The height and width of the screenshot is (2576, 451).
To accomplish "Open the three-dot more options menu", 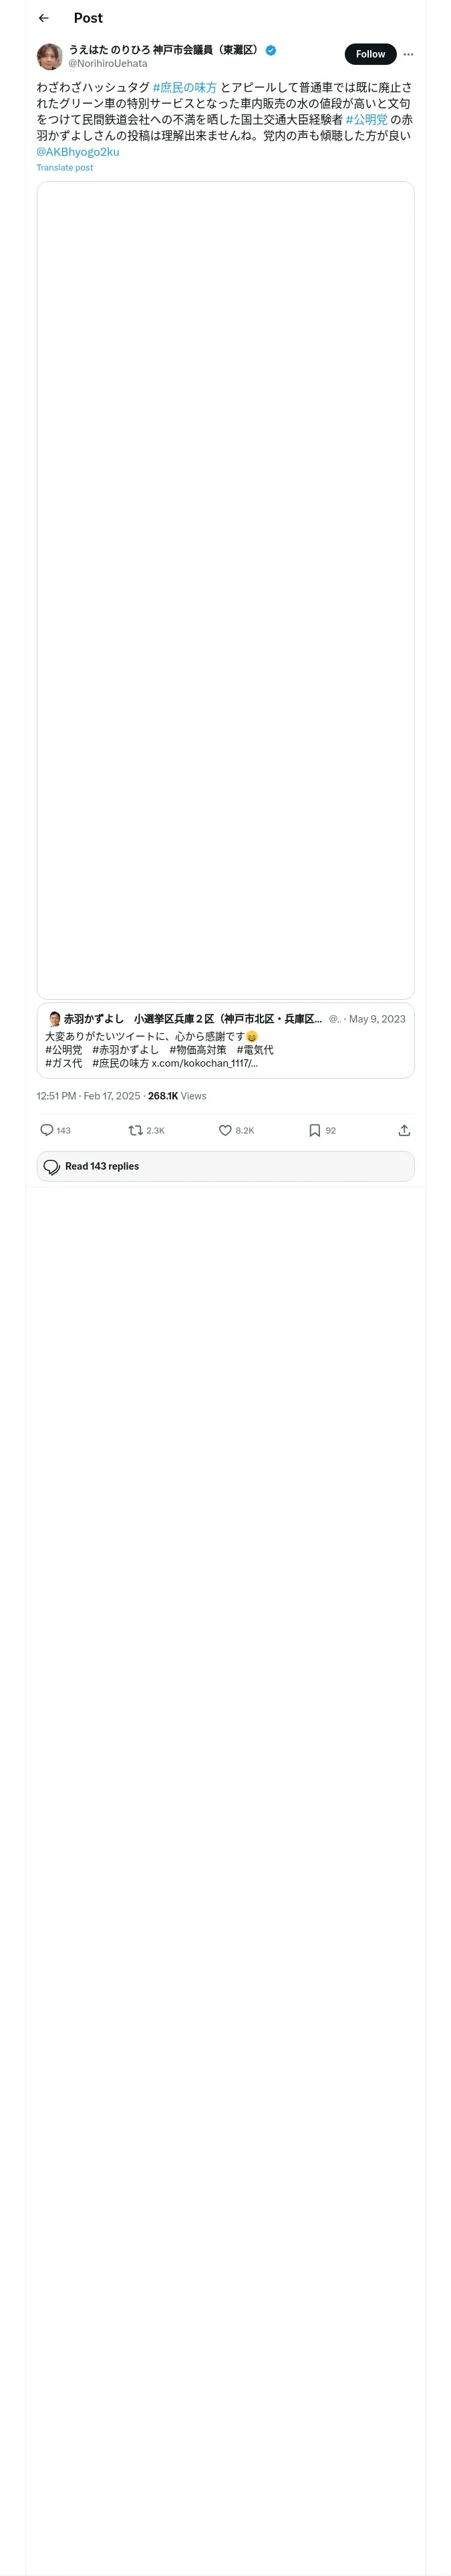I will point(408,55).
